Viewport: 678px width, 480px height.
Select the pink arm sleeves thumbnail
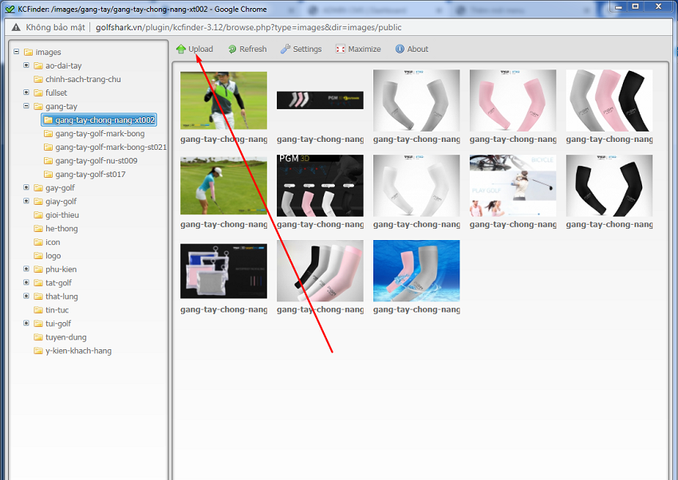pos(513,100)
